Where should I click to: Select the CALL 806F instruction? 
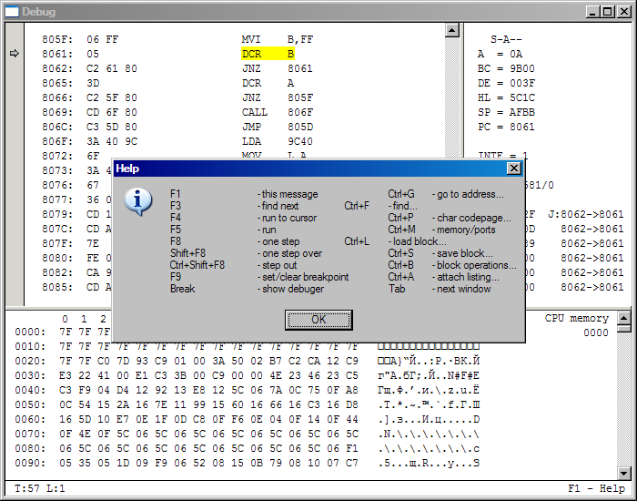point(278,112)
